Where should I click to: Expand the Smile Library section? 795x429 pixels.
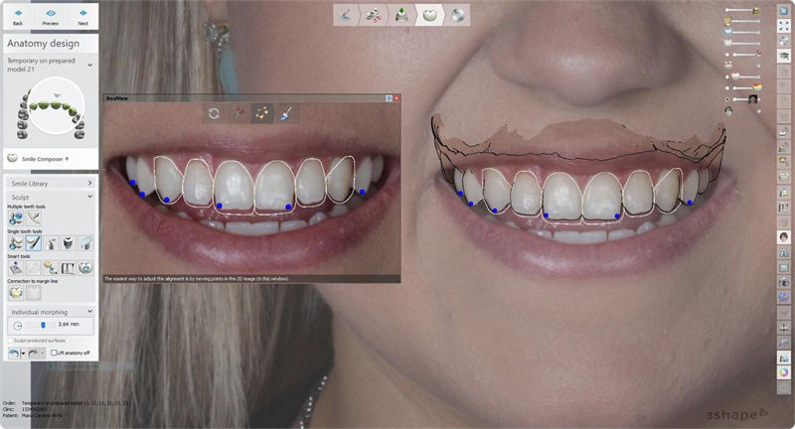pos(90,184)
